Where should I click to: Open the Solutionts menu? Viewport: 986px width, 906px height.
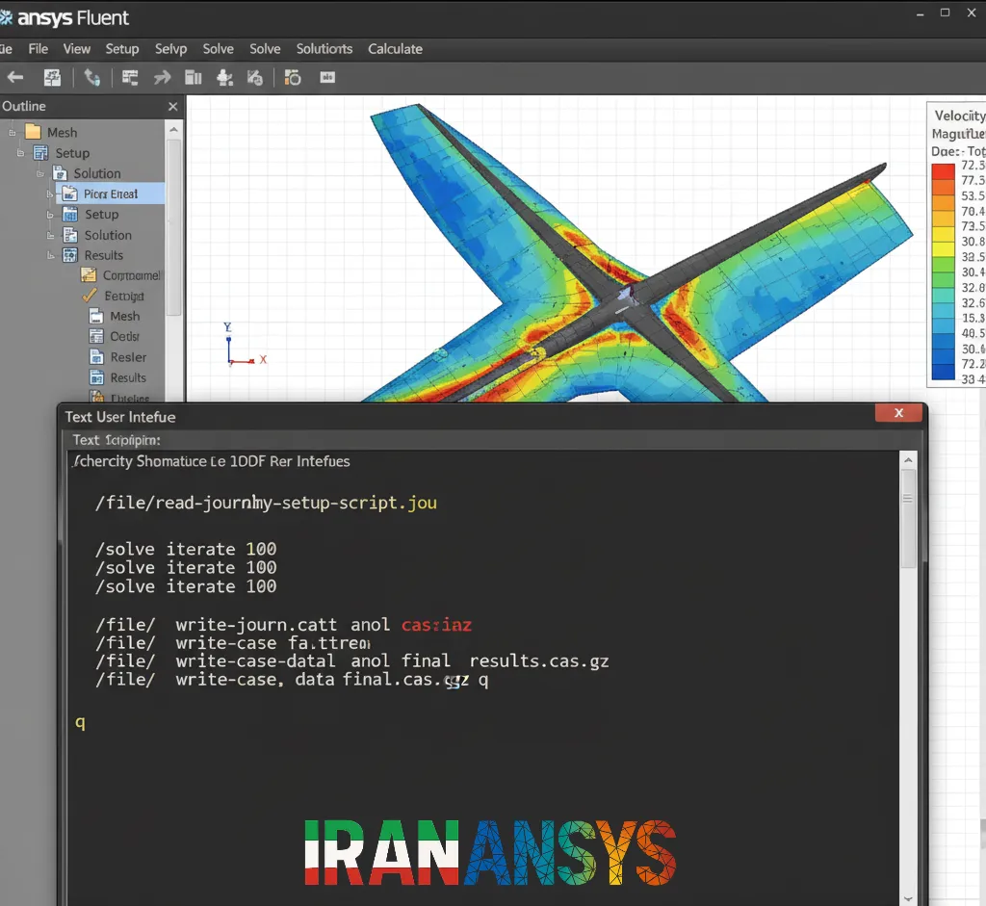[x=324, y=49]
